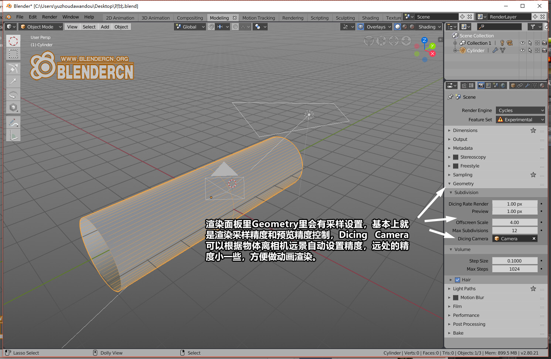Switch to the Sculpting workspace tab
The width and height of the screenshot is (551, 359).
345,18
